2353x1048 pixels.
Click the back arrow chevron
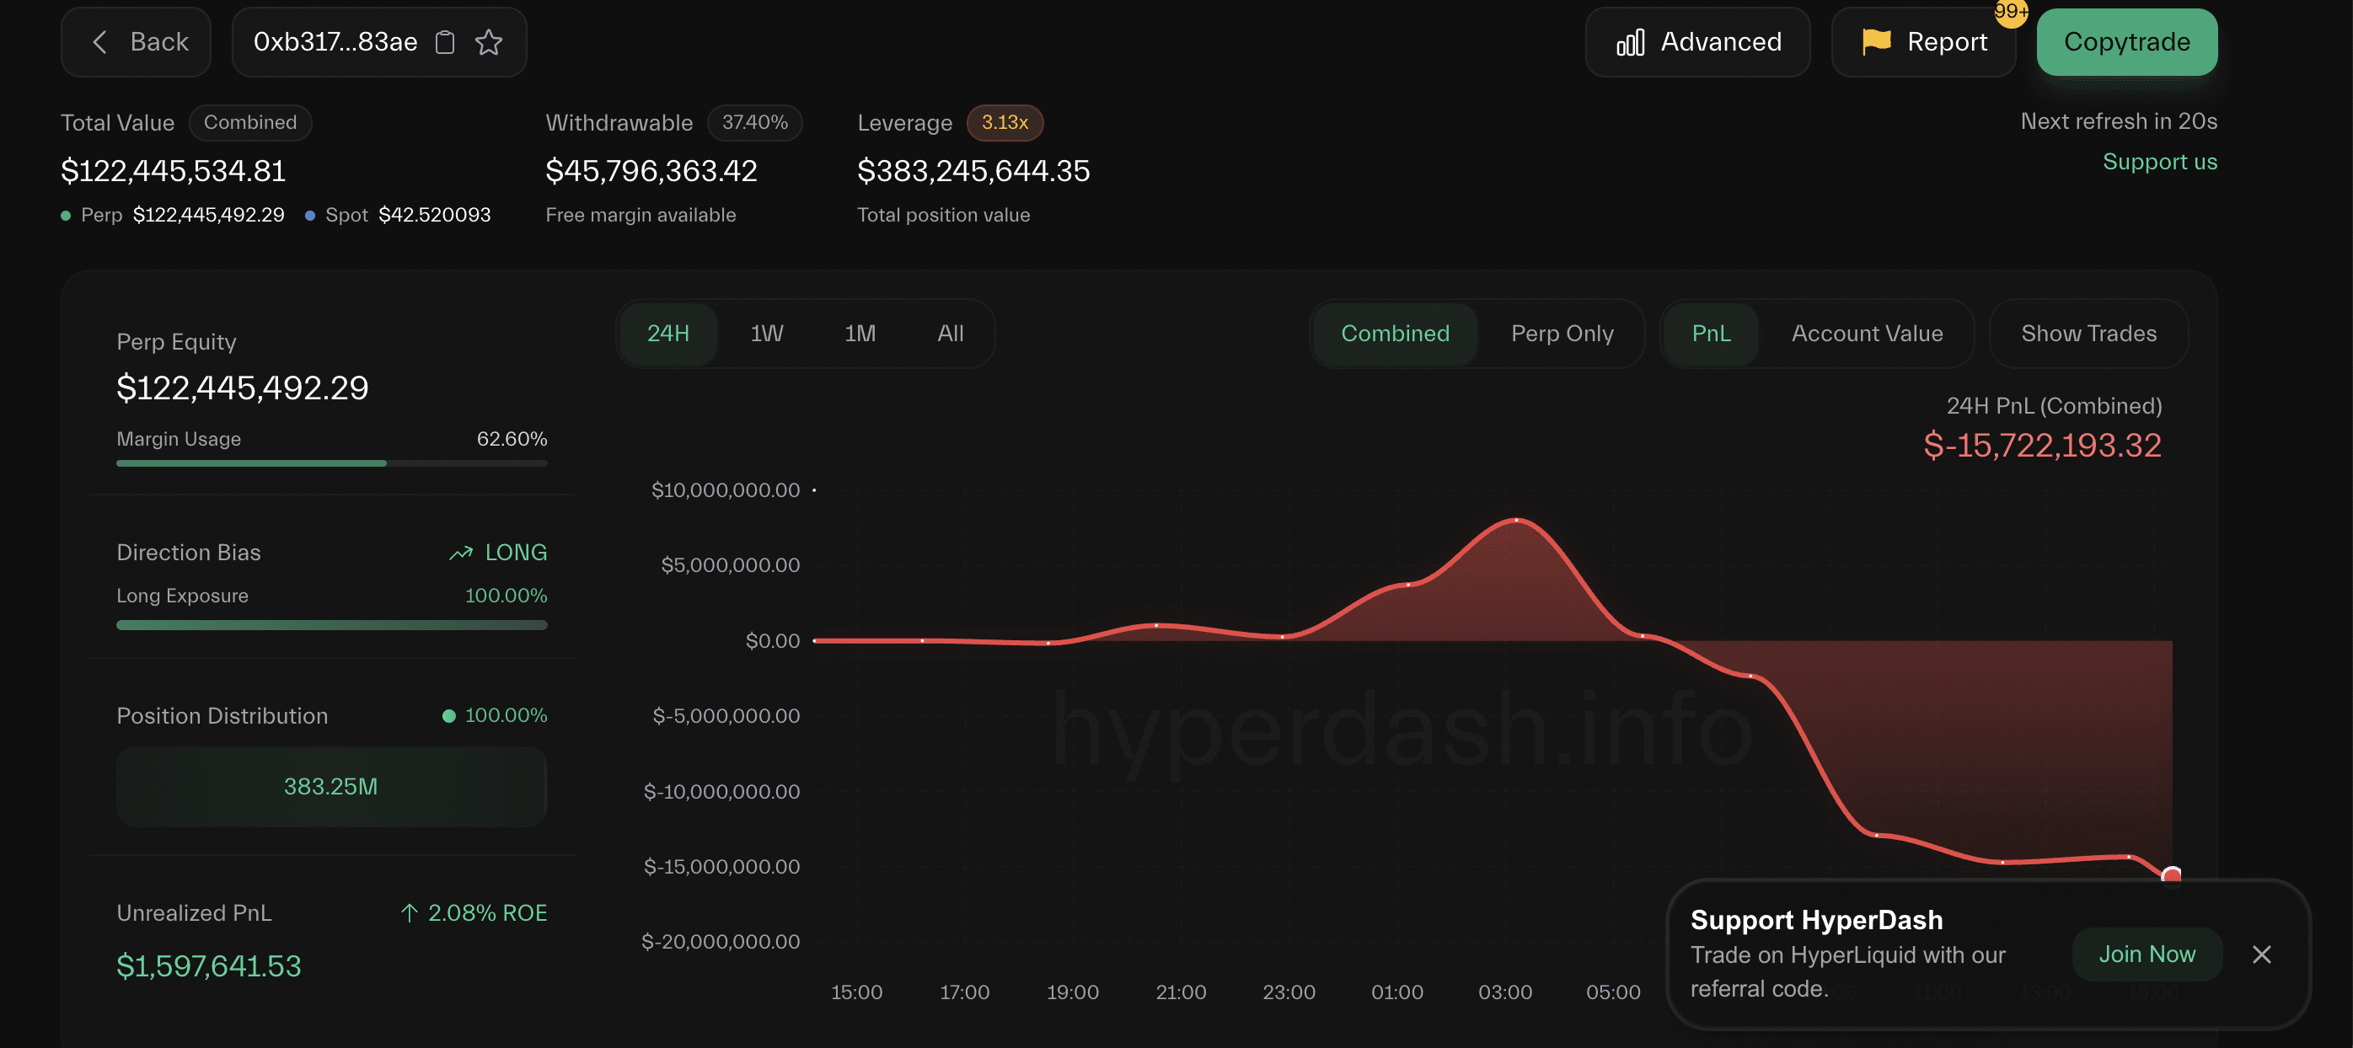[100, 42]
